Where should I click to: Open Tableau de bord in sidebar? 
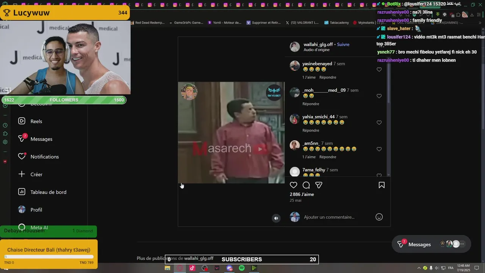point(42,192)
